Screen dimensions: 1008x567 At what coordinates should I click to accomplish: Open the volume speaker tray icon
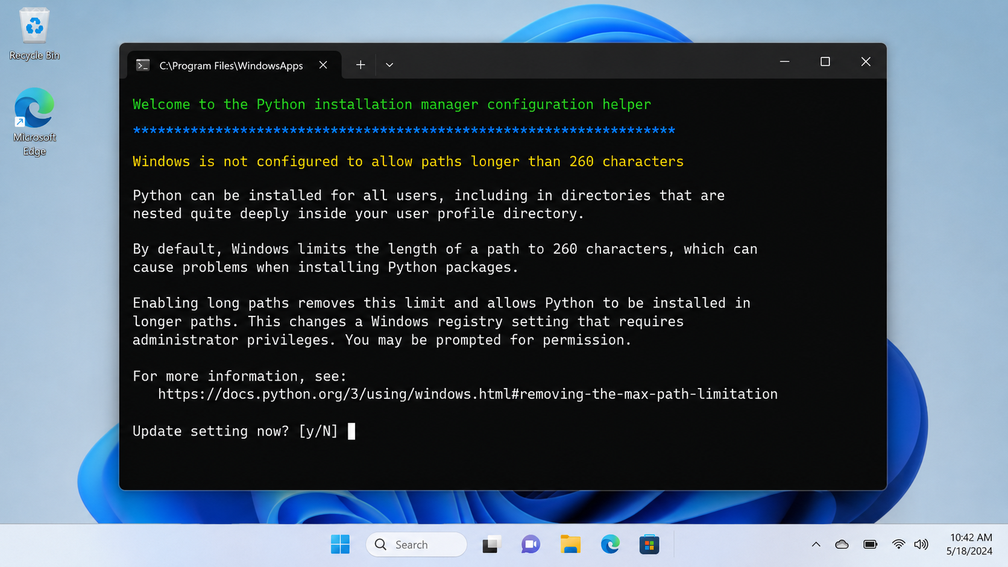[921, 544]
